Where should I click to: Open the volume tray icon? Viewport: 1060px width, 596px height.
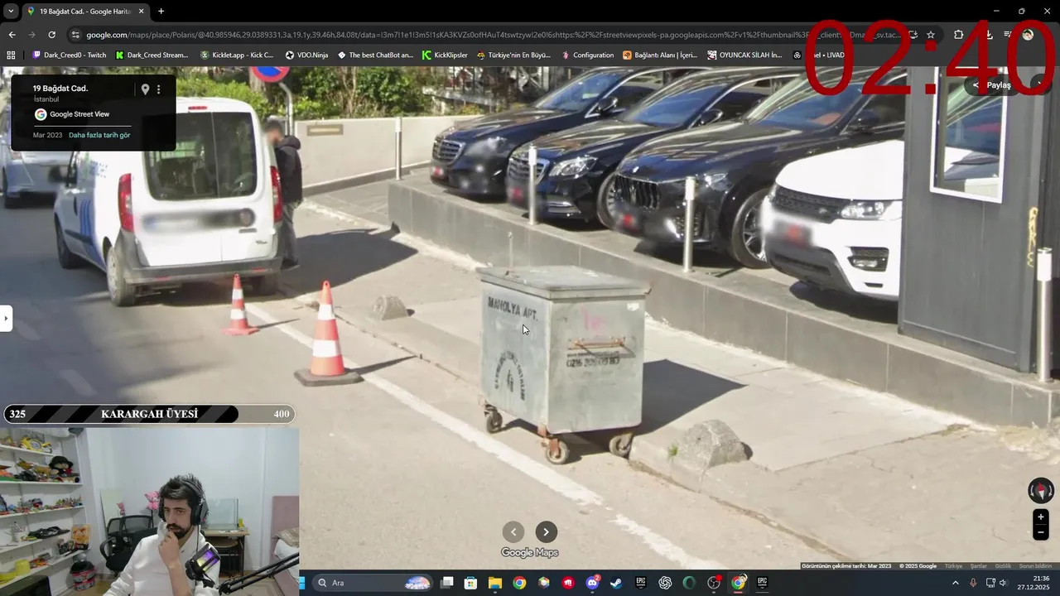coord(1003,583)
